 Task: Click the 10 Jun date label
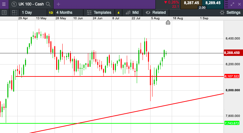78,18
